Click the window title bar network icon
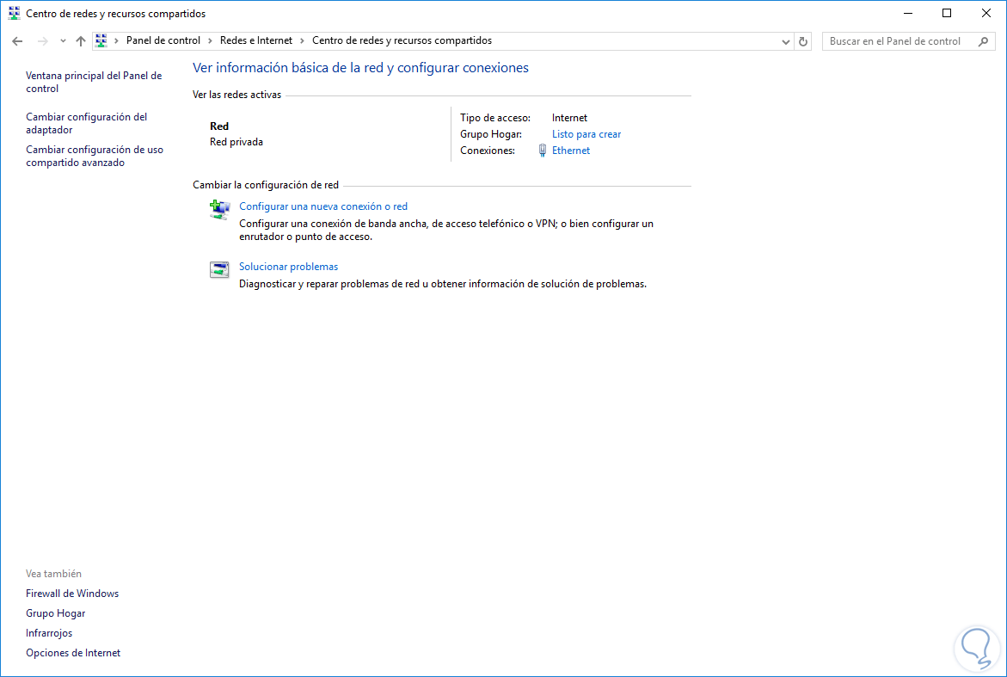 [x=14, y=13]
